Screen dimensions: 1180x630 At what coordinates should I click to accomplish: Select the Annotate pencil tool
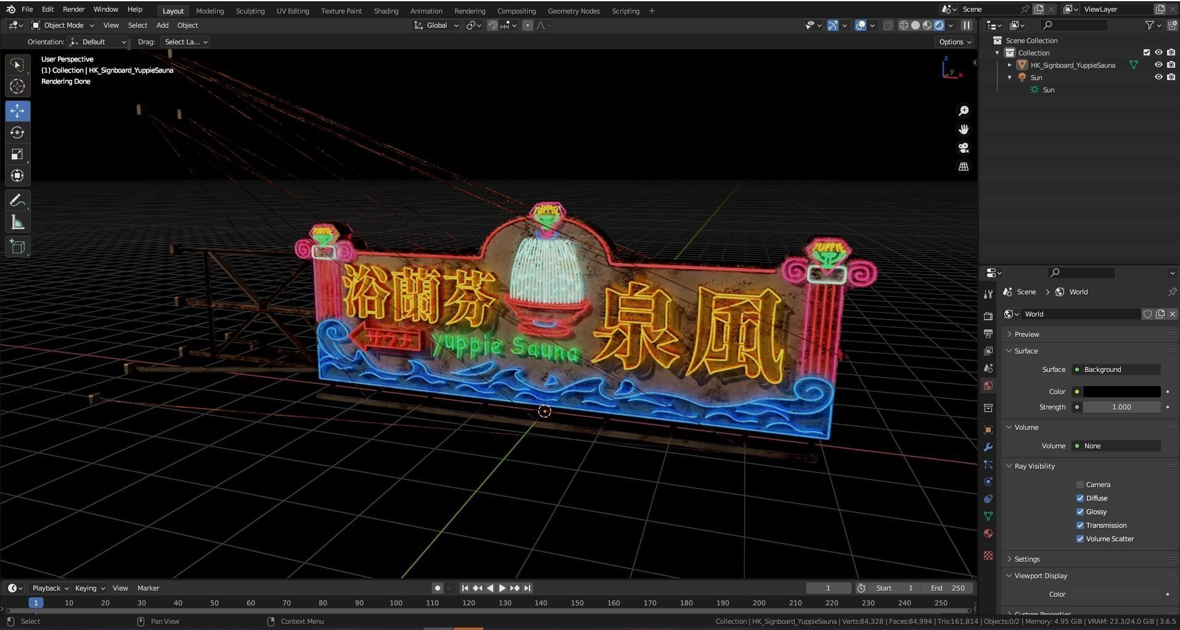[x=17, y=201]
